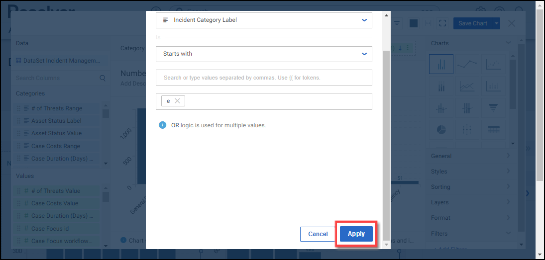This screenshot has height=260, width=545.
Task: Open the Incident Category Label dropdown
Action: click(x=264, y=20)
